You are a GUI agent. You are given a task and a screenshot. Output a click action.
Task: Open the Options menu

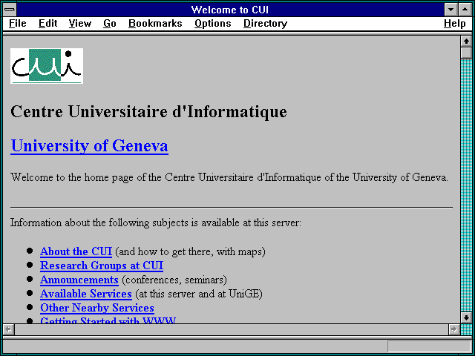[x=213, y=23]
